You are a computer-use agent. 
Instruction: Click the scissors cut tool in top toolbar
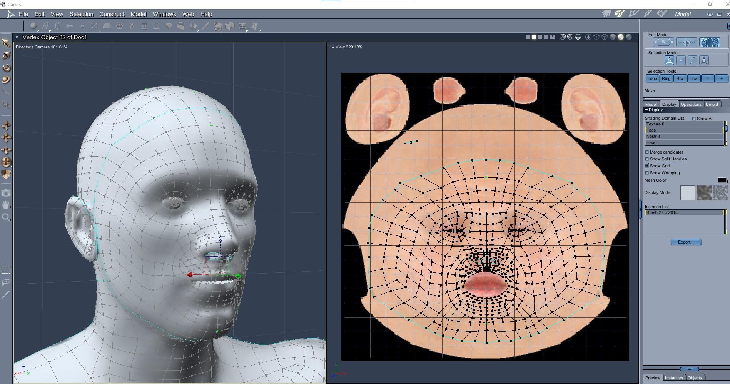click(70, 26)
